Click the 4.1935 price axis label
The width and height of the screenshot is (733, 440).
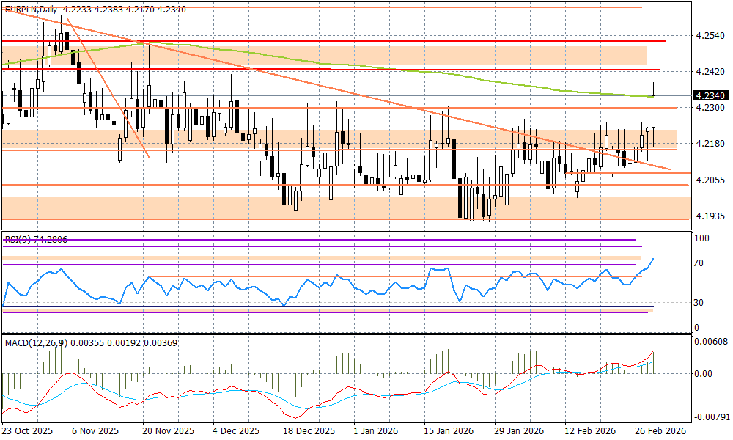click(x=709, y=216)
